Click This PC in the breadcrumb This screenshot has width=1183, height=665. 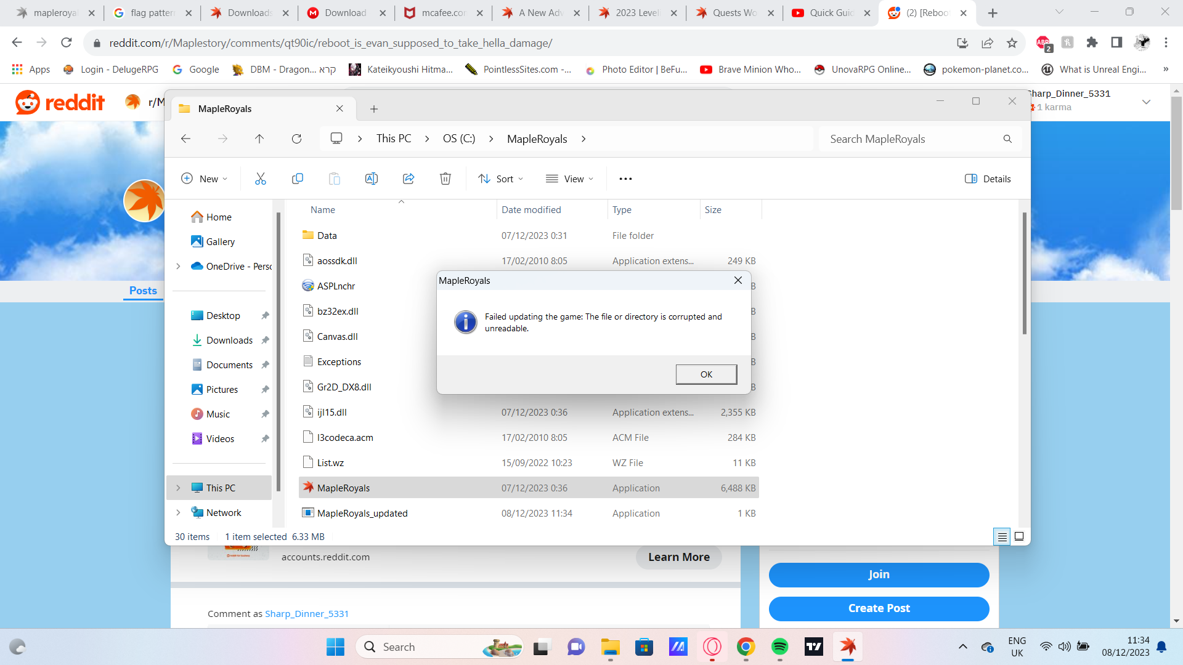coord(394,139)
